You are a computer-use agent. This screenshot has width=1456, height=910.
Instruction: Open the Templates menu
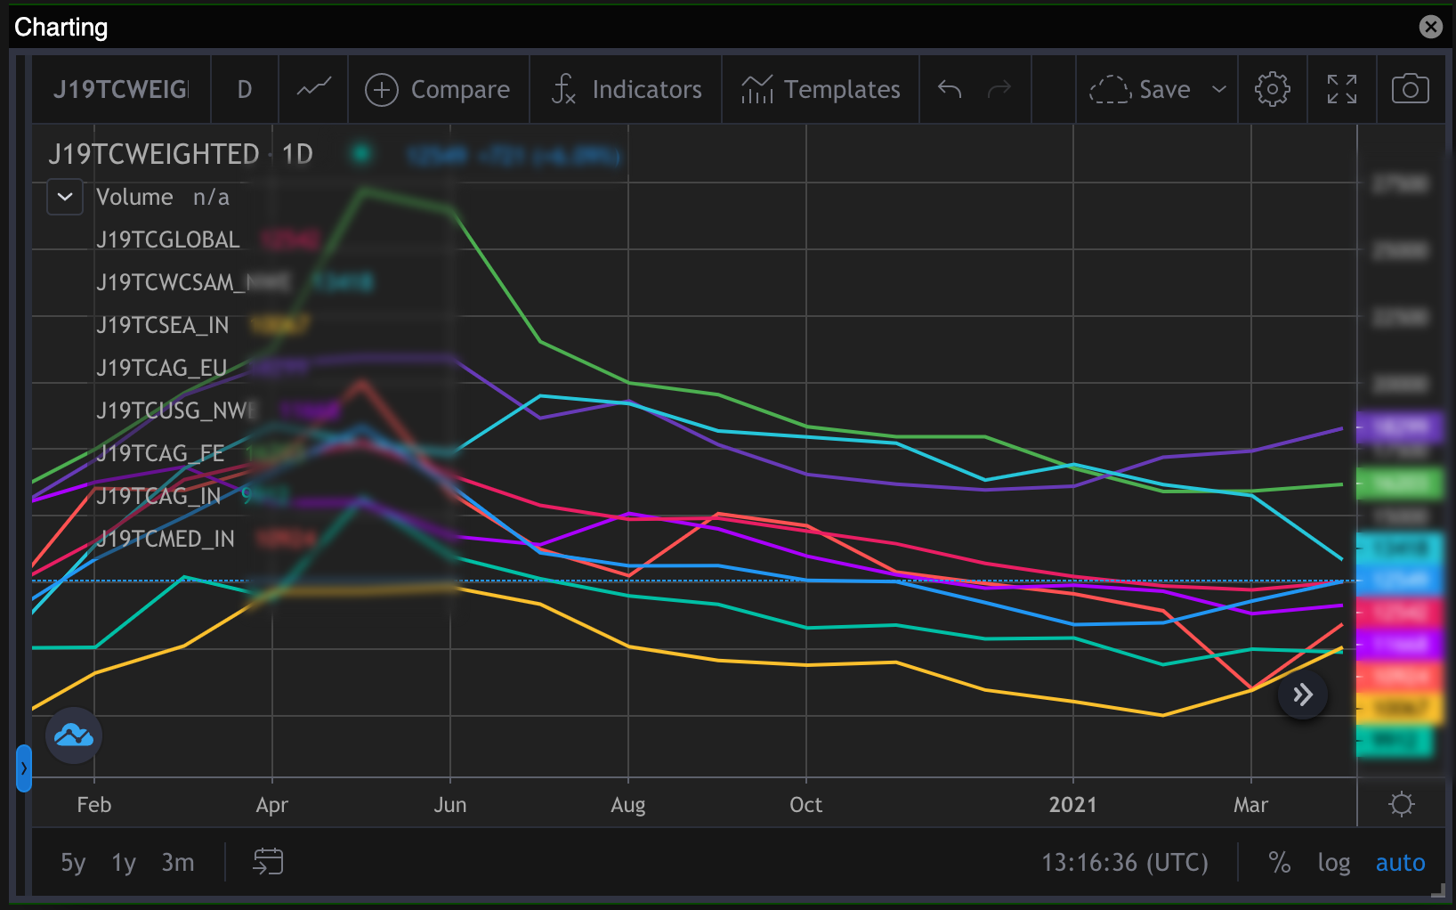click(819, 89)
